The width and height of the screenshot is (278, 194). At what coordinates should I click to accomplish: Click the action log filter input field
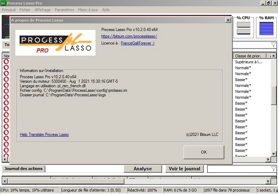point(239,169)
